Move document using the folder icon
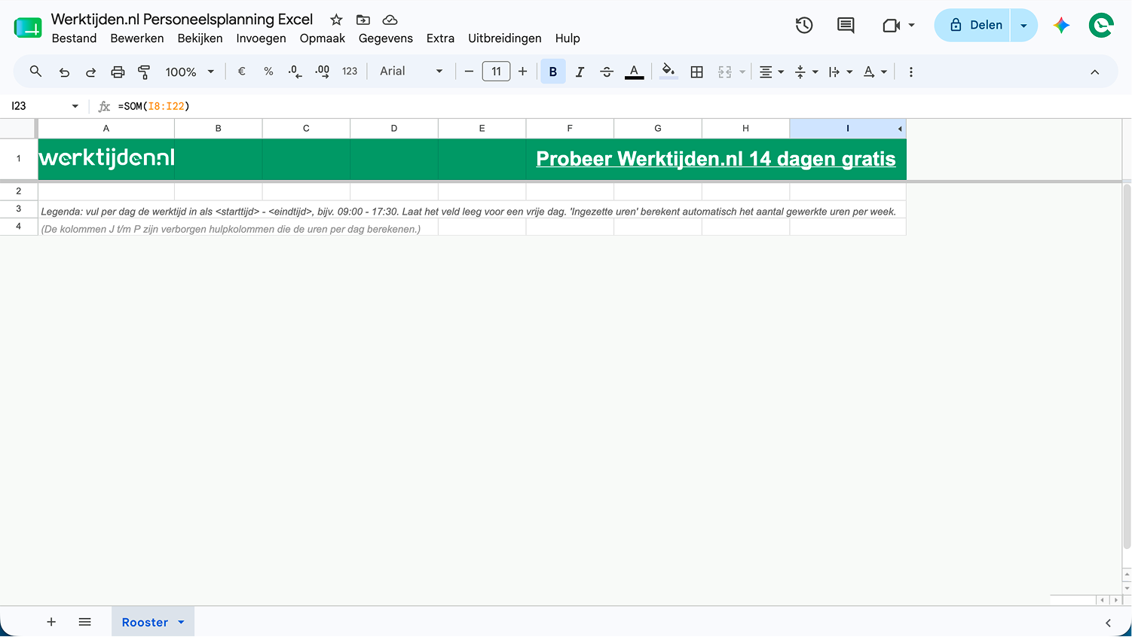 [363, 20]
